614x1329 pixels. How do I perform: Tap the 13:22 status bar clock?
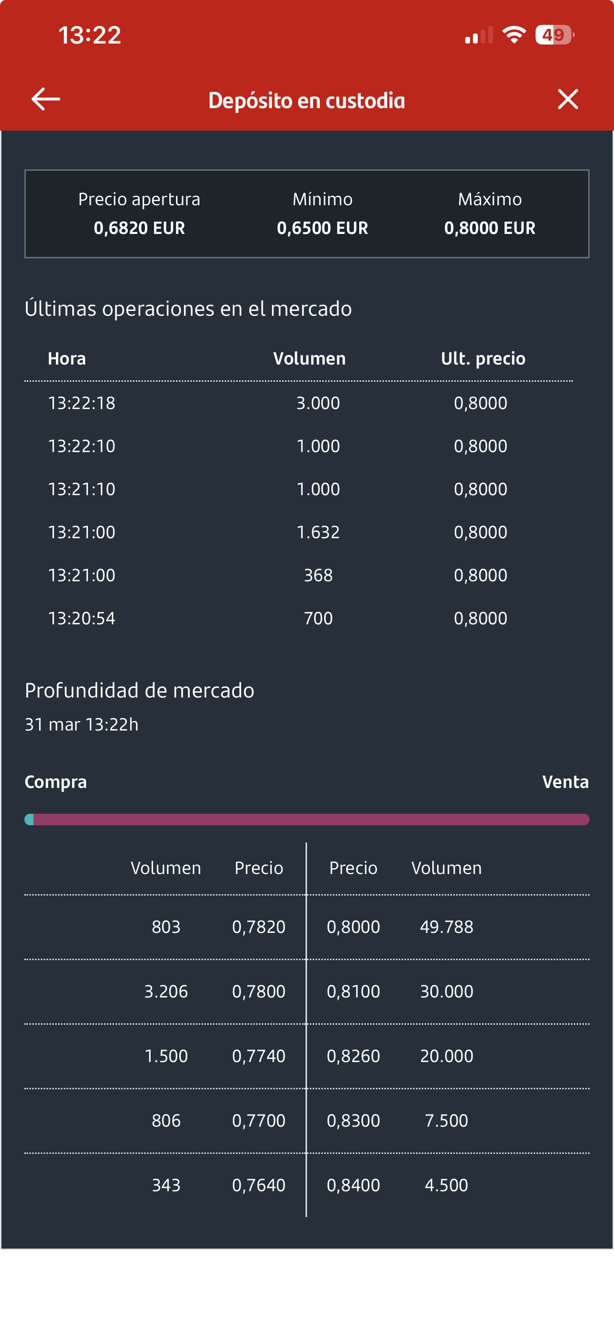(x=90, y=35)
